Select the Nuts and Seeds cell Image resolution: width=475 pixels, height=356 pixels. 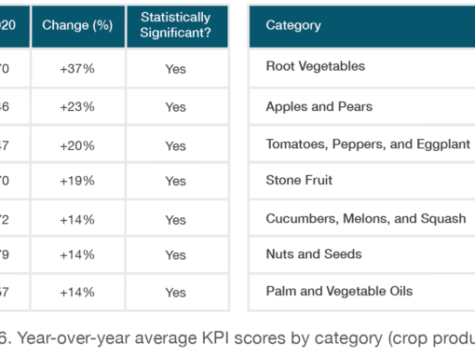[x=362, y=254]
